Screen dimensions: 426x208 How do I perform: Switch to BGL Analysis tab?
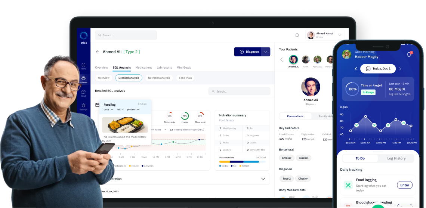122,67
